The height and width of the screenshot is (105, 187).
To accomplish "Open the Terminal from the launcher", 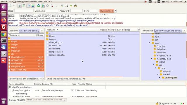I will [x=4, y=41].
